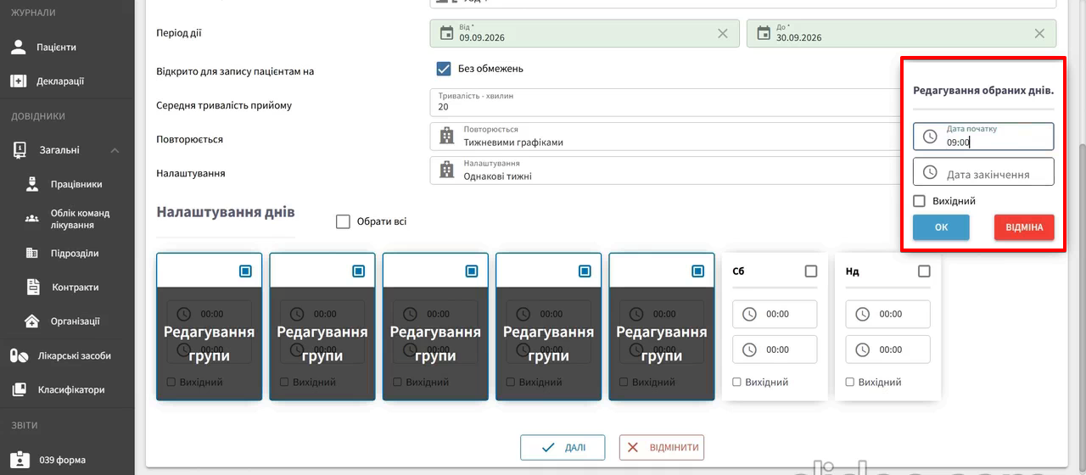1086x475 pixels.
Task: Uncheck the Без обмежень checkbox
Action: (x=444, y=69)
